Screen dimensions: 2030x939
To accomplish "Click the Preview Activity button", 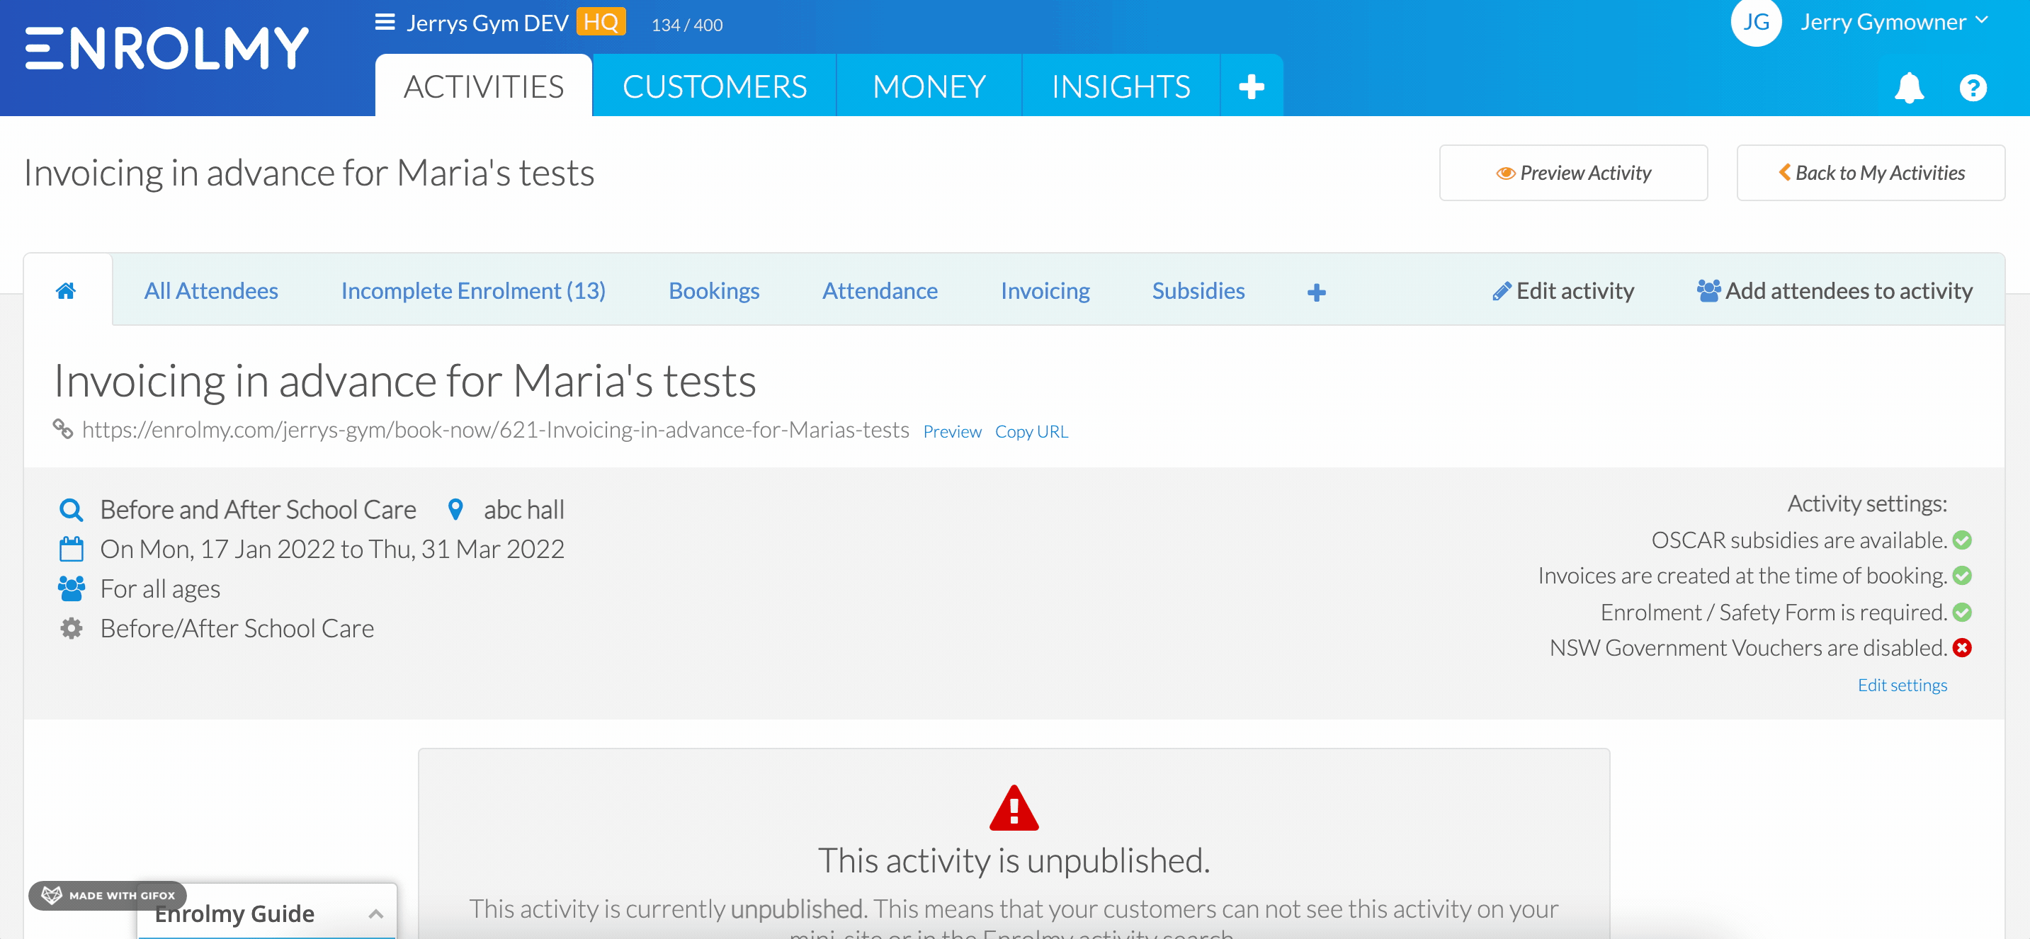I will [1573, 173].
